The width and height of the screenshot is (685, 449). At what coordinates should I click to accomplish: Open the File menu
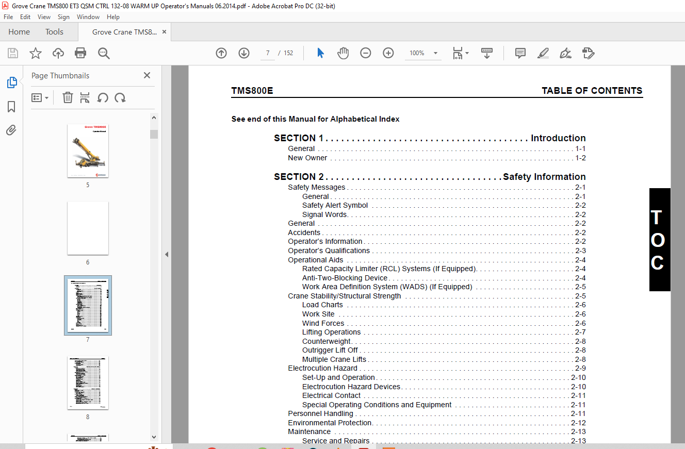pyautogui.click(x=8, y=17)
